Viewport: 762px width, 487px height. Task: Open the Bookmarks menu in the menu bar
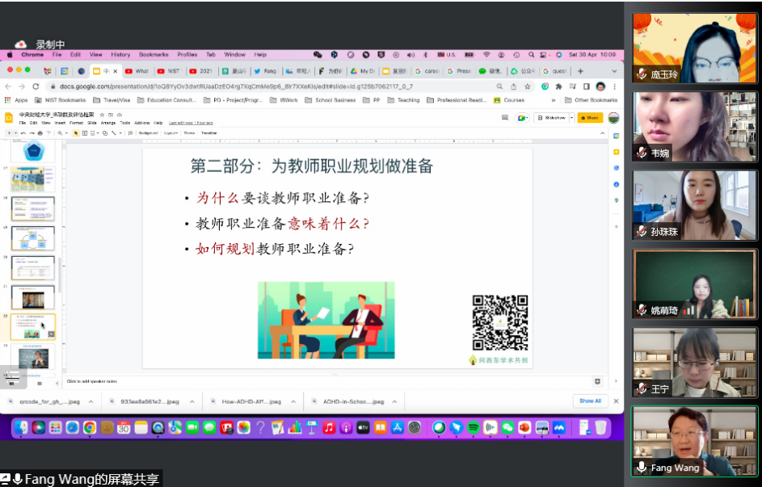(x=154, y=55)
